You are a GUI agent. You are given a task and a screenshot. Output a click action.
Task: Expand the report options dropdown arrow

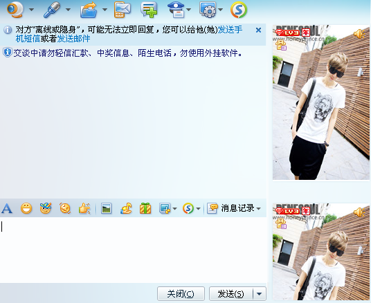pos(188,10)
